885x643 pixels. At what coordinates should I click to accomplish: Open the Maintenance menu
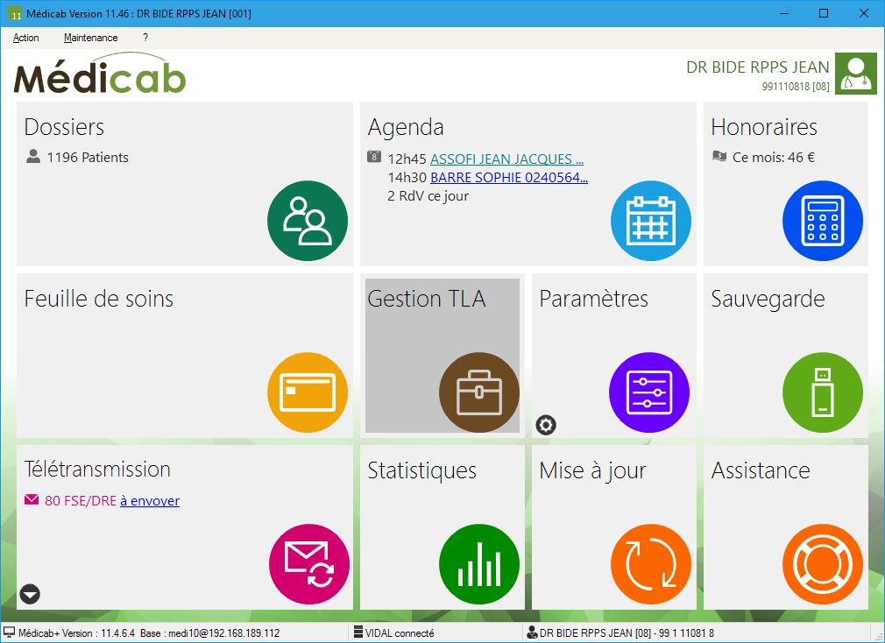[x=90, y=38]
